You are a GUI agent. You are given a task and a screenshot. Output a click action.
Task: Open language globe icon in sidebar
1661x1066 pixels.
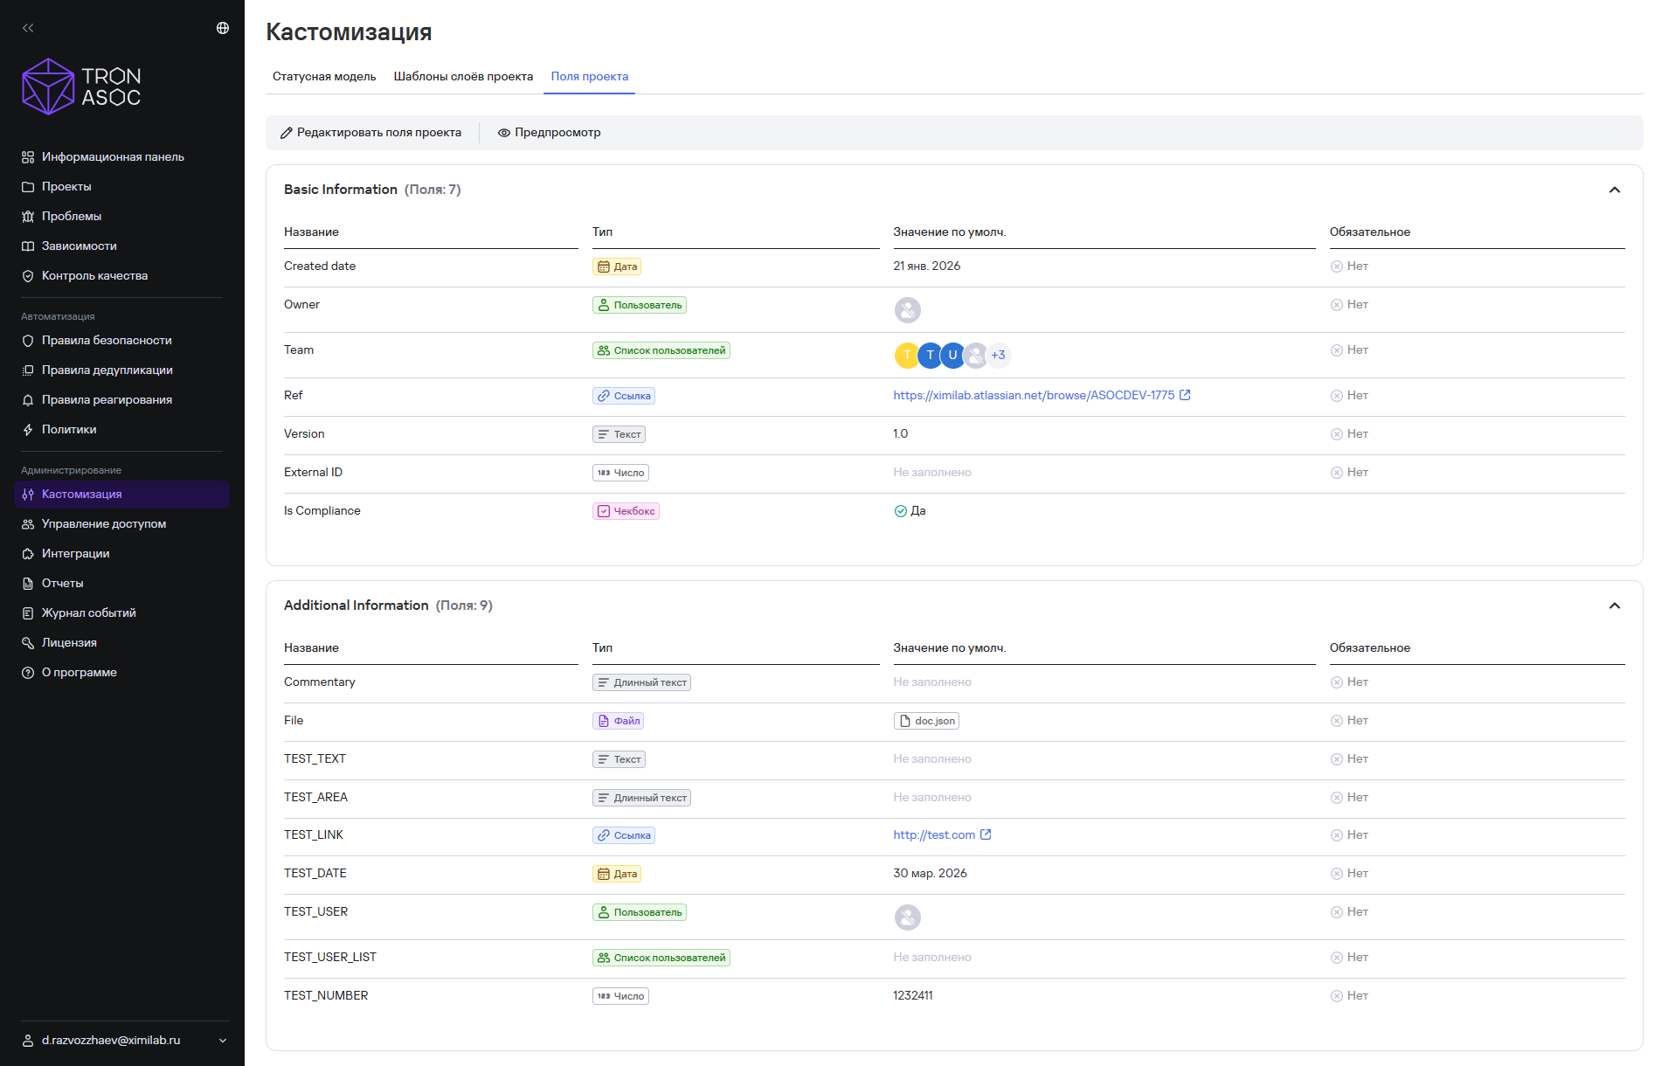223,28
